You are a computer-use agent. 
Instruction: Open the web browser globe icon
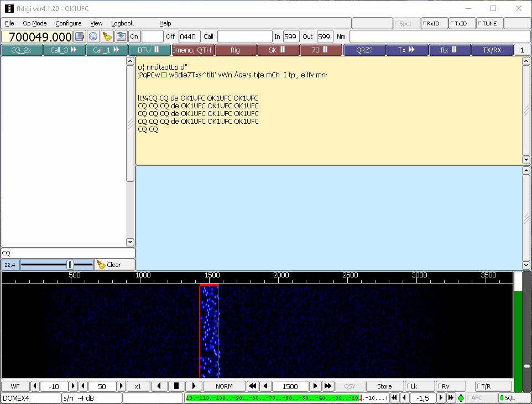coord(93,36)
